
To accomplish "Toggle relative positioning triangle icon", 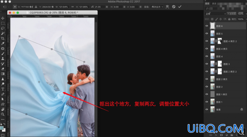I will coord(36,7).
